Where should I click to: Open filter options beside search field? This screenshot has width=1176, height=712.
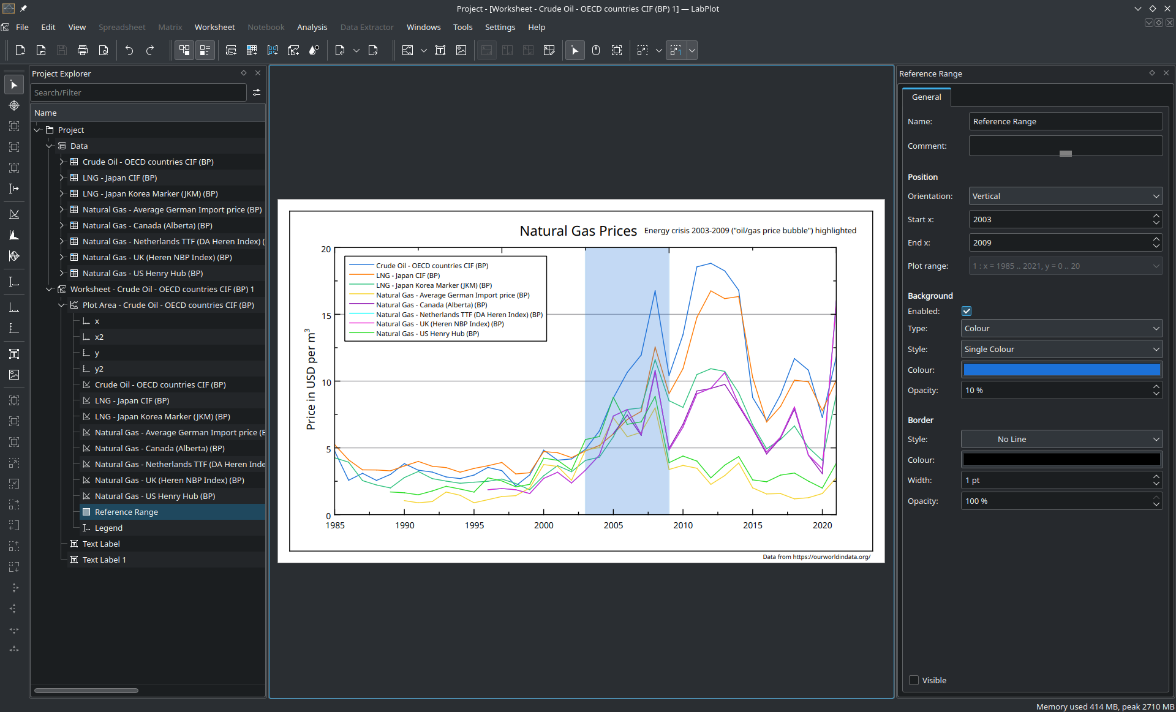pos(257,92)
